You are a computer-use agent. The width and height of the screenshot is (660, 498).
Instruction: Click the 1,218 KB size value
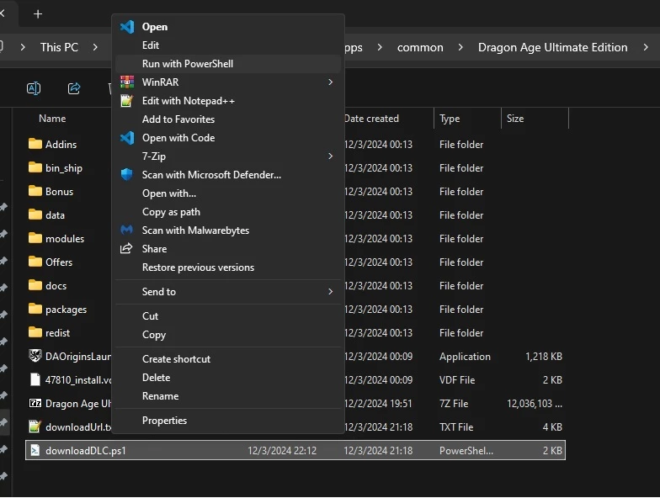(544, 357)
